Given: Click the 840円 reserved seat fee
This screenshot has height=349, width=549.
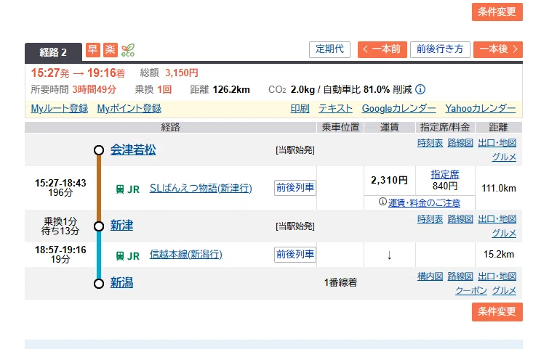Looking at the screenshot, I should click(x=445, y=186).
